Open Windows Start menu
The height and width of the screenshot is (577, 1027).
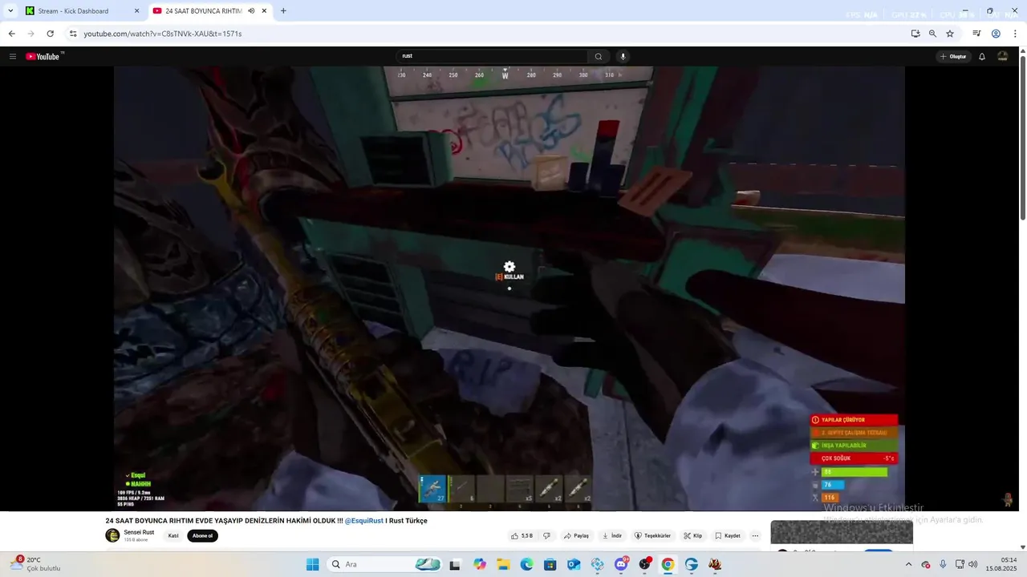[x=312, y=564]
